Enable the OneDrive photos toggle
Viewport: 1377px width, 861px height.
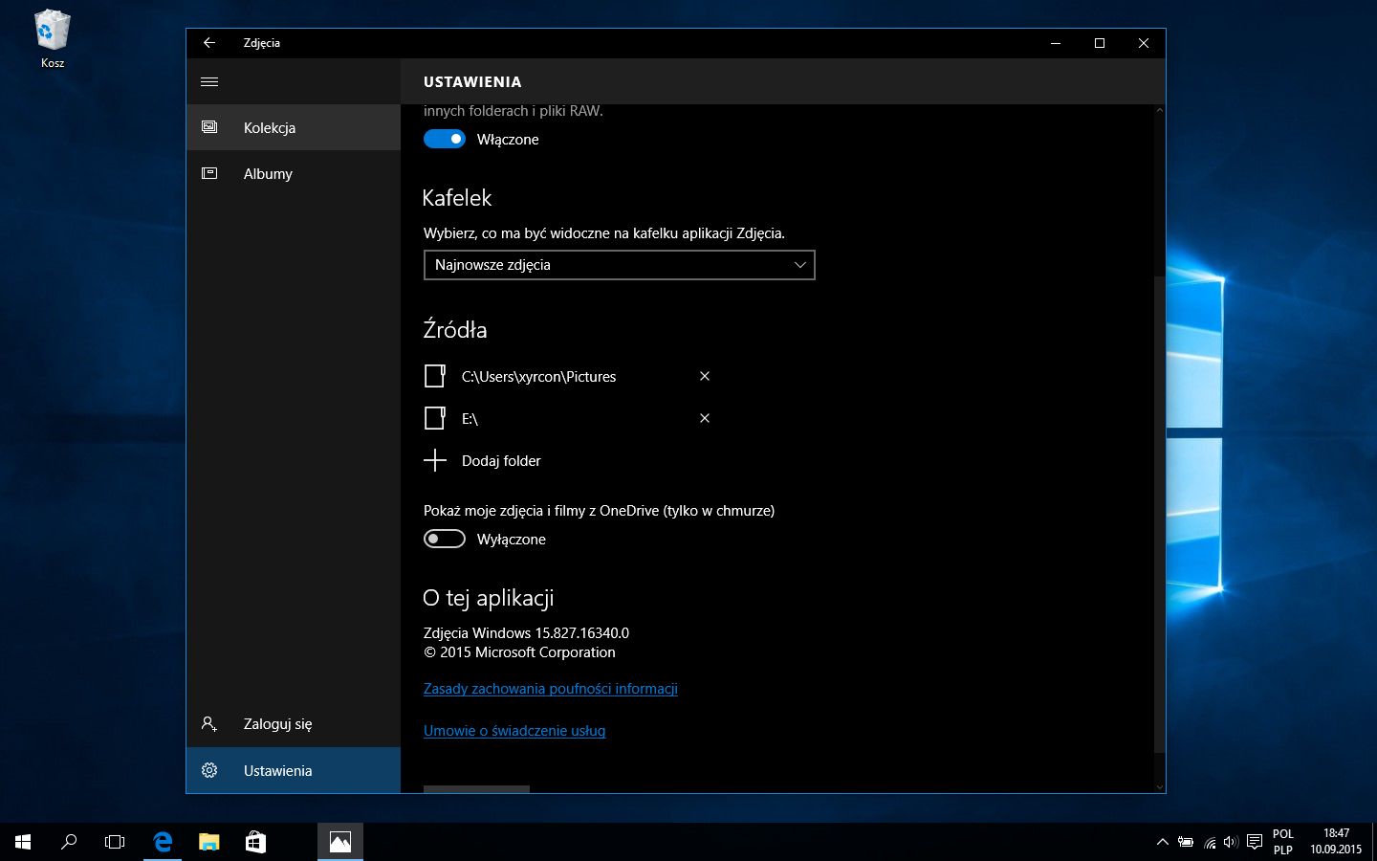pos(445,539)
